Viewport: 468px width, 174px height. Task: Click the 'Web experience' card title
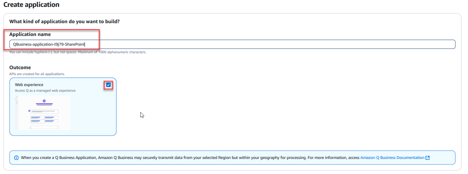29,85
